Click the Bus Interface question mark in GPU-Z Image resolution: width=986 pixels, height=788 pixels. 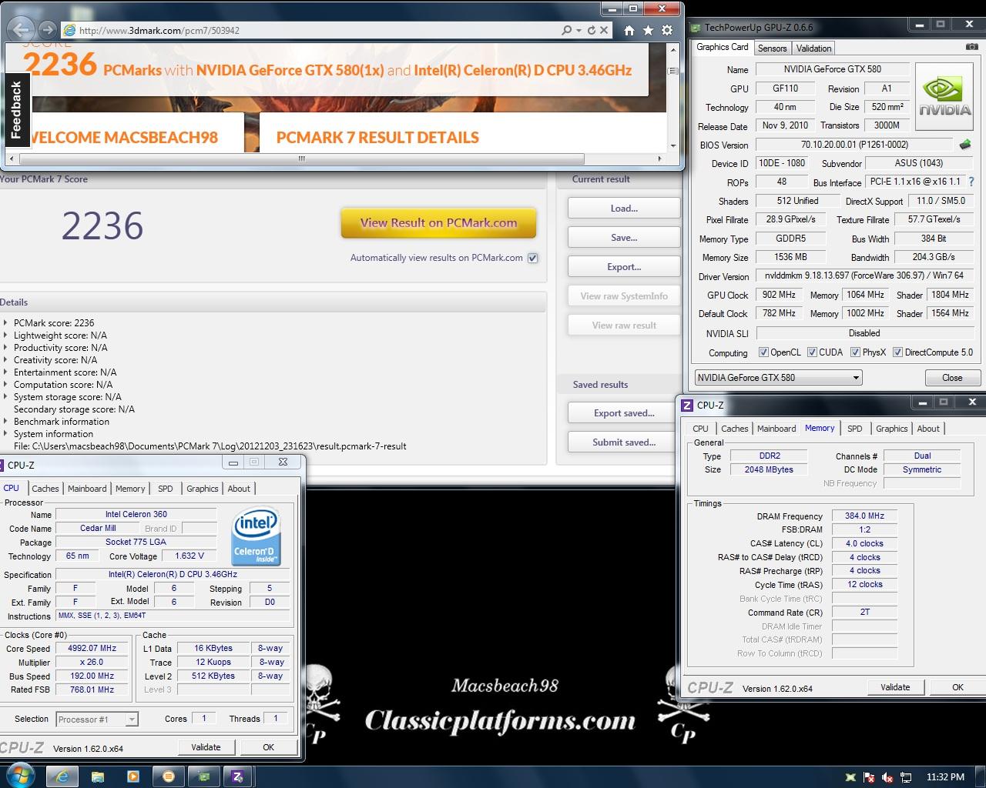click(971, 182)
